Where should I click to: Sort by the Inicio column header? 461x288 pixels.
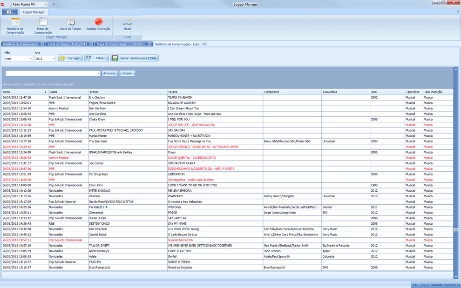point(25,92)
